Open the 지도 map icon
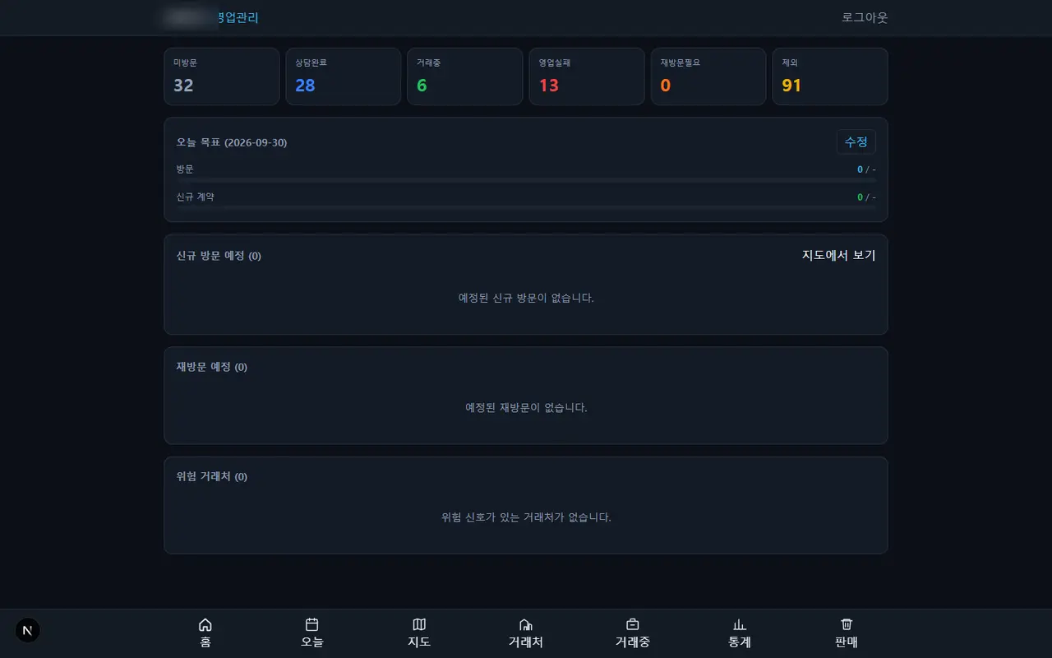 pyautogui.click(x=419, y=625)
